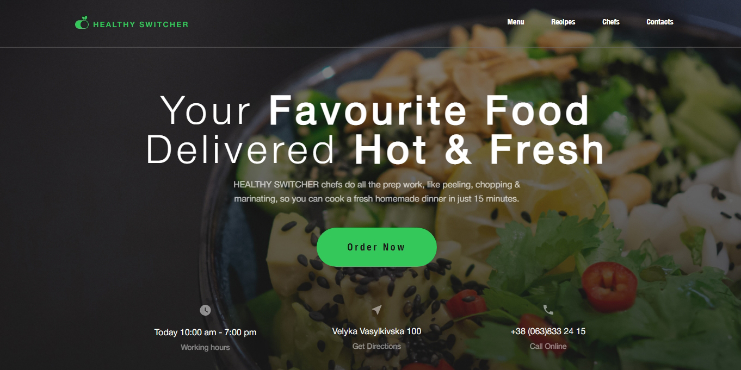Click the Your Favourite Food headline
The image size is (741, 370).
(375, 110)
